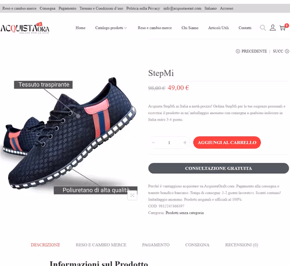Click the AcquistaOra logo
The image size is (290, 266).
[x=25, y=28]
